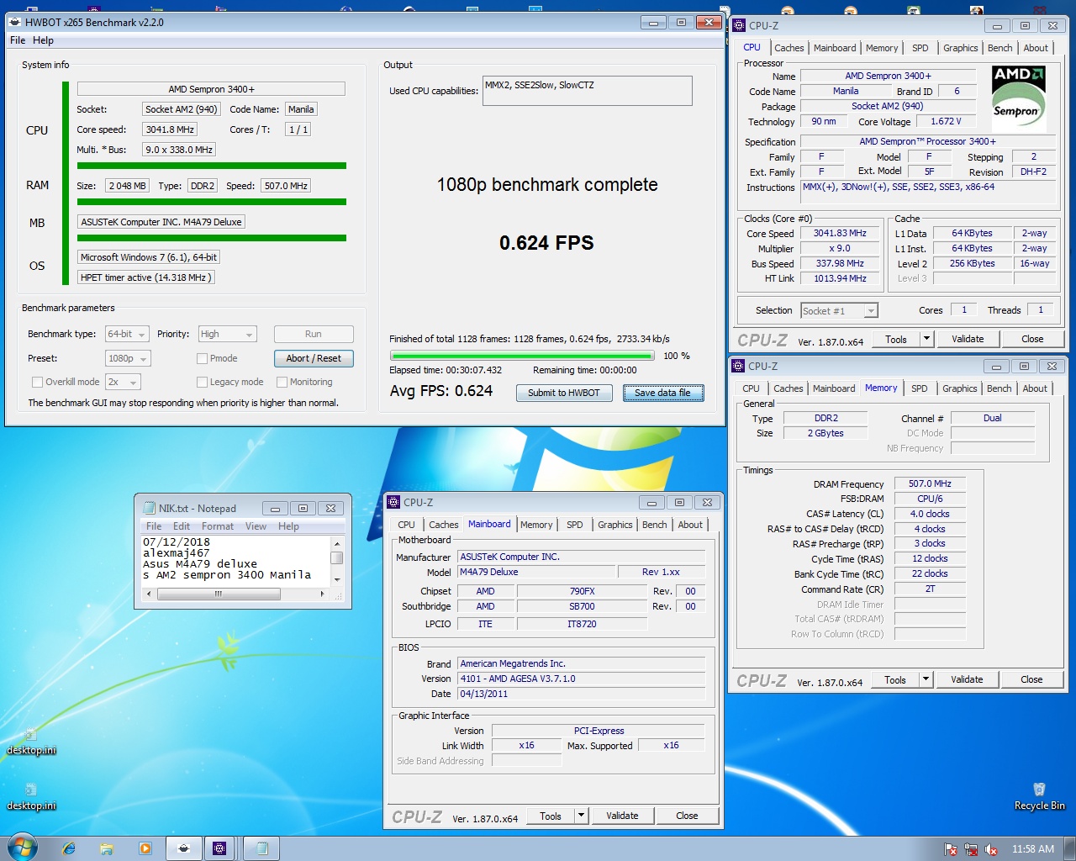Open the File menu in HWBOT x265

[x=18, y=40]
